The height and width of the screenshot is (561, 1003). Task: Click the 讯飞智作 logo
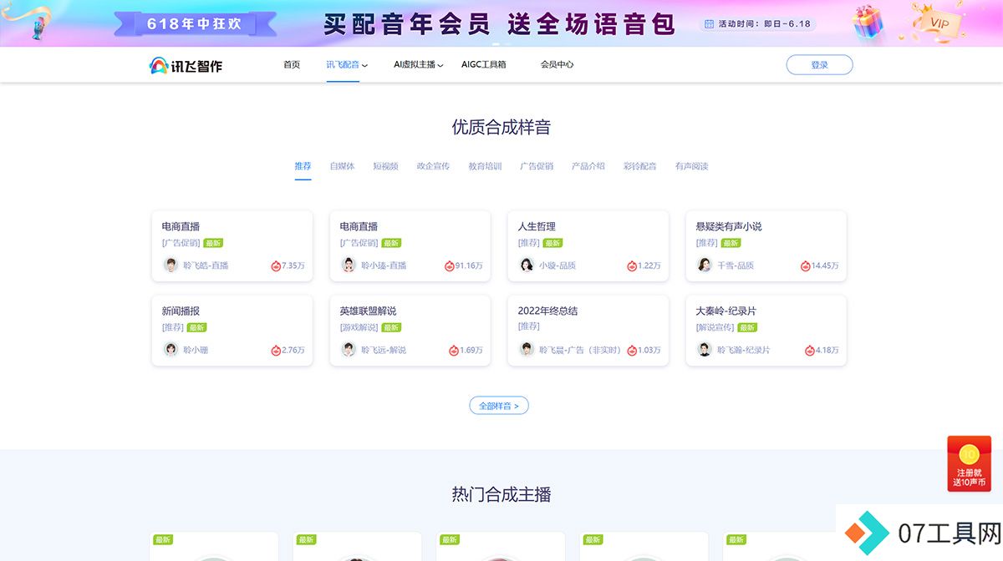[186, 65]
